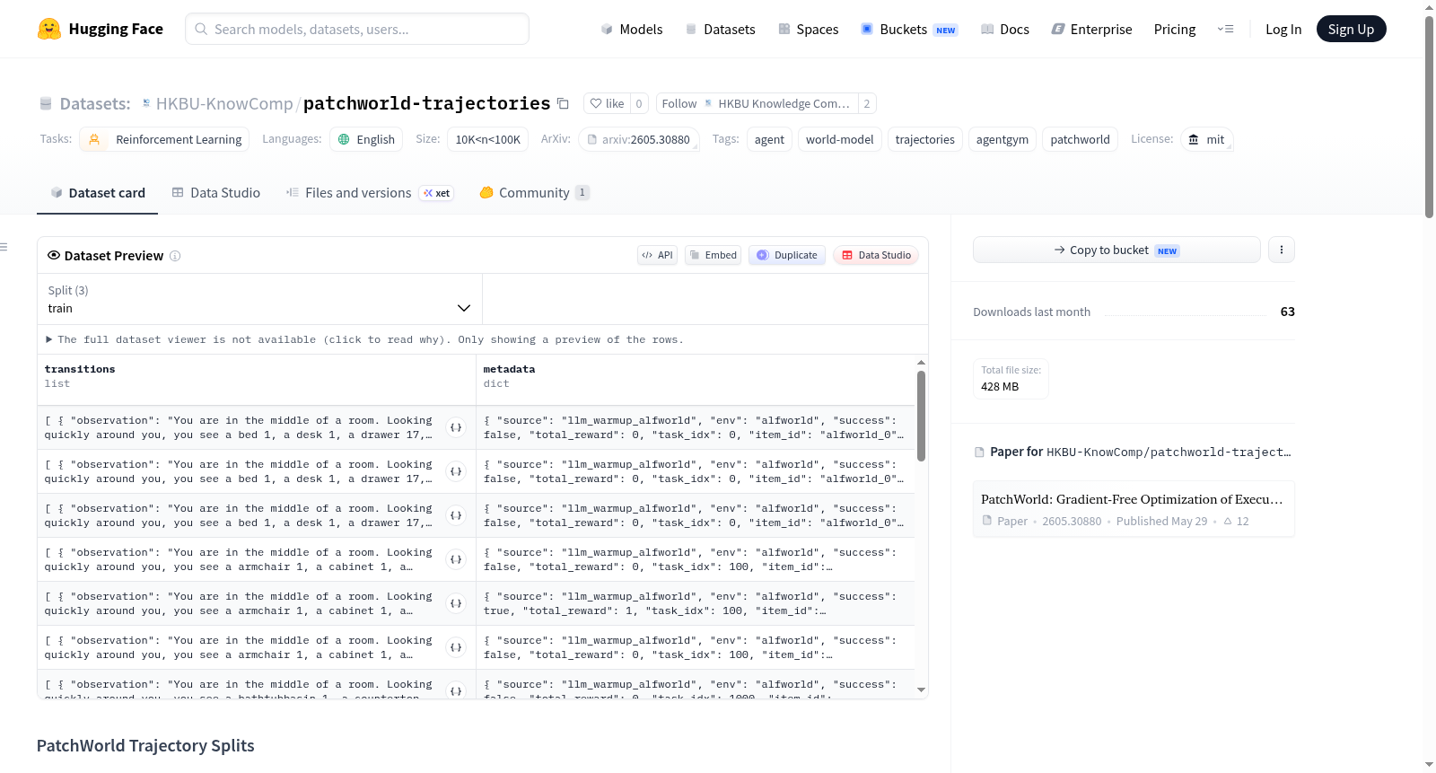1436x773 pixels.
Task: Upvote the PatchWorld paper (12)
Action: tap(1236, 522)
